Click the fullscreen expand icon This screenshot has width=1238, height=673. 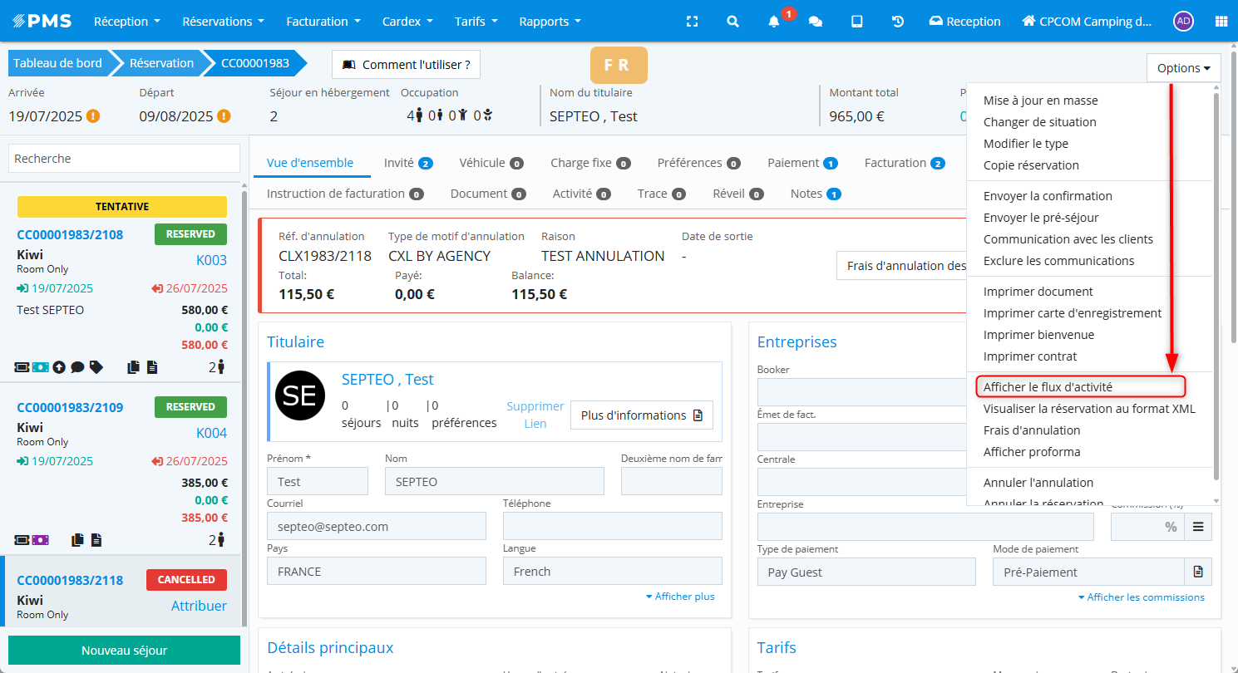point(692,22)
